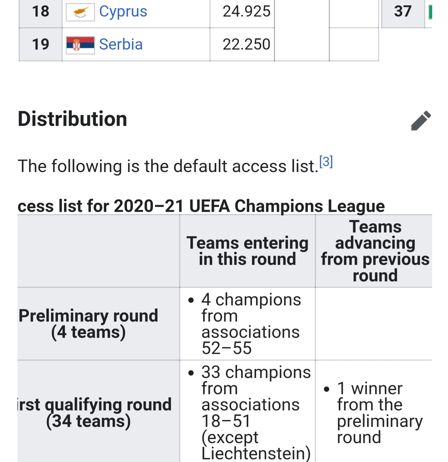Click the 4 champions from associations 52–55 cell
This screenshot has width=448, height=462.
click(247, 324)
